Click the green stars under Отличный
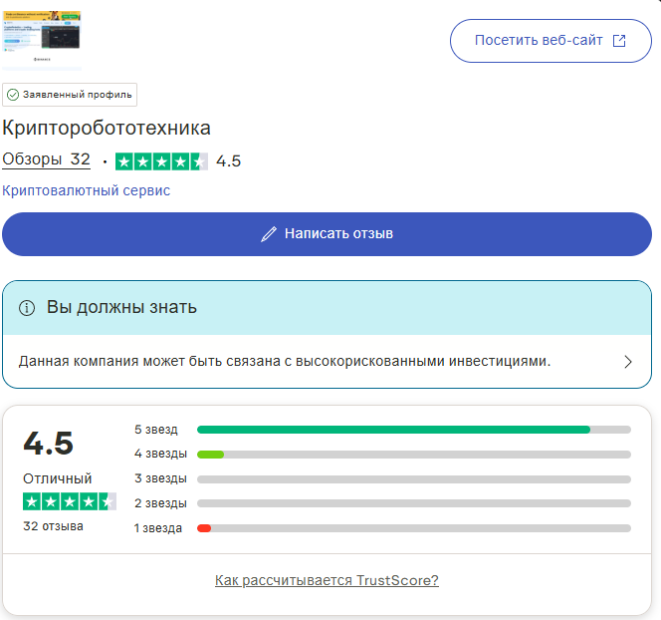Image resolution: width=661 pixels, height=620 pixels. point(70,501)
